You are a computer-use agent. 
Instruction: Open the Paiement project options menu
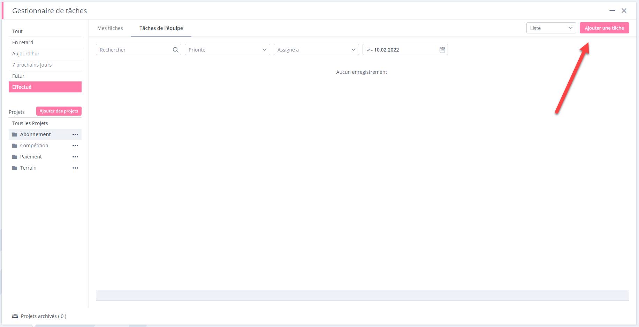pyautogui.click(x=75, y=157)
